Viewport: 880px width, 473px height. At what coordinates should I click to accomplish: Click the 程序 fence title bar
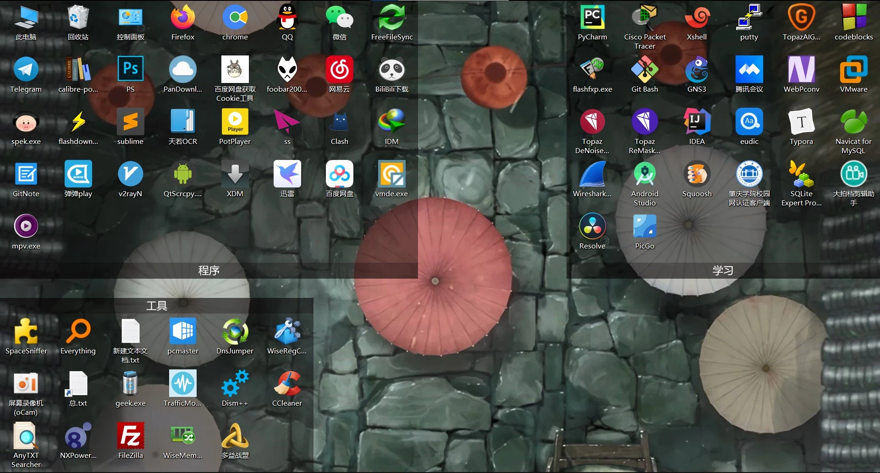pyautogui.click(x=209, y=270)
